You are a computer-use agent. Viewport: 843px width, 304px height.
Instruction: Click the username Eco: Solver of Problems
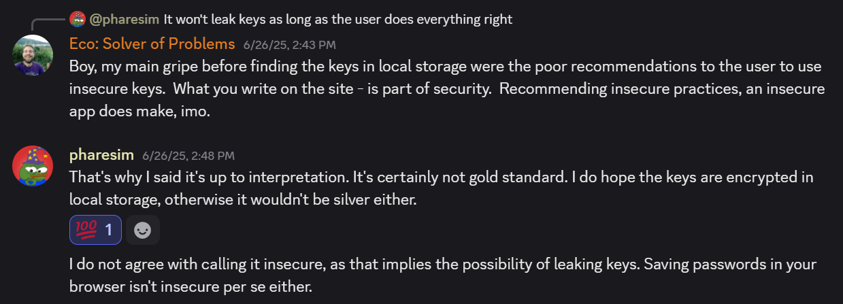coord(152,44)
